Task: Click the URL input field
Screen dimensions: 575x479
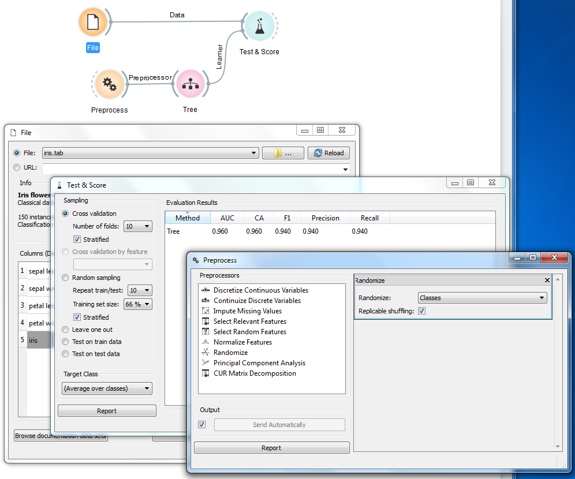Action: click(192, 169)
